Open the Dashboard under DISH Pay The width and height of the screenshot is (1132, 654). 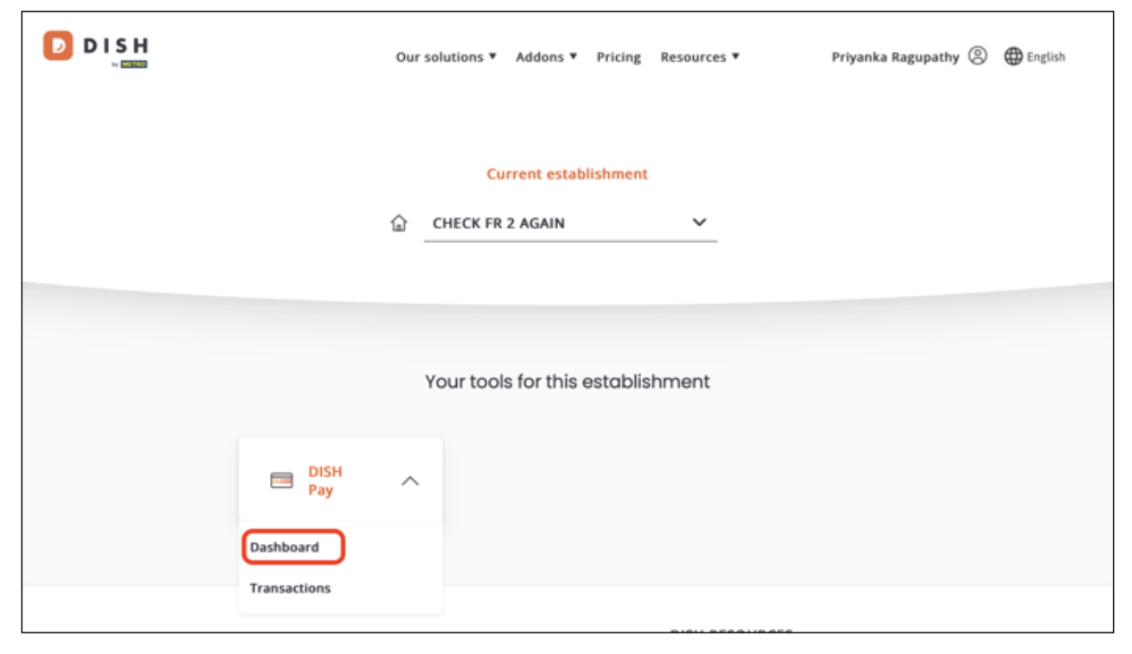click(x=284, y=547)
